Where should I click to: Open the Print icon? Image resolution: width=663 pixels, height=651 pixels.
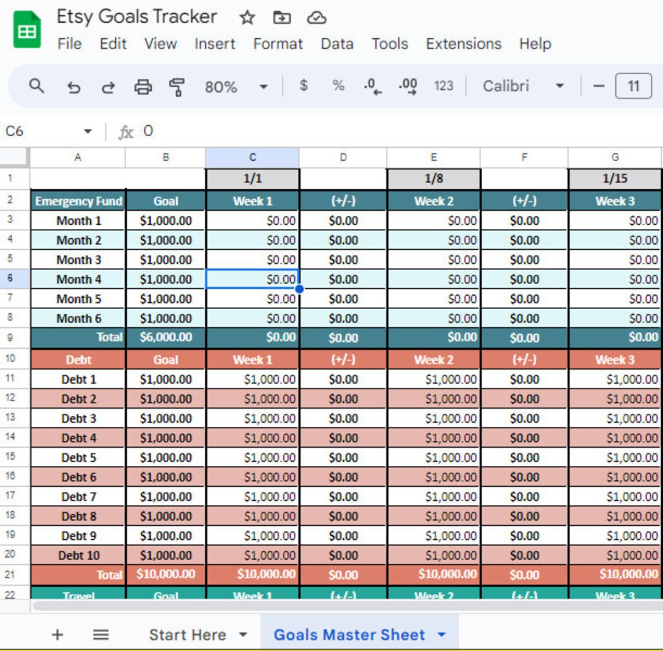(143, 86)
